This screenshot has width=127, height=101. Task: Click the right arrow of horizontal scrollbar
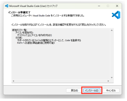point(108,81)
